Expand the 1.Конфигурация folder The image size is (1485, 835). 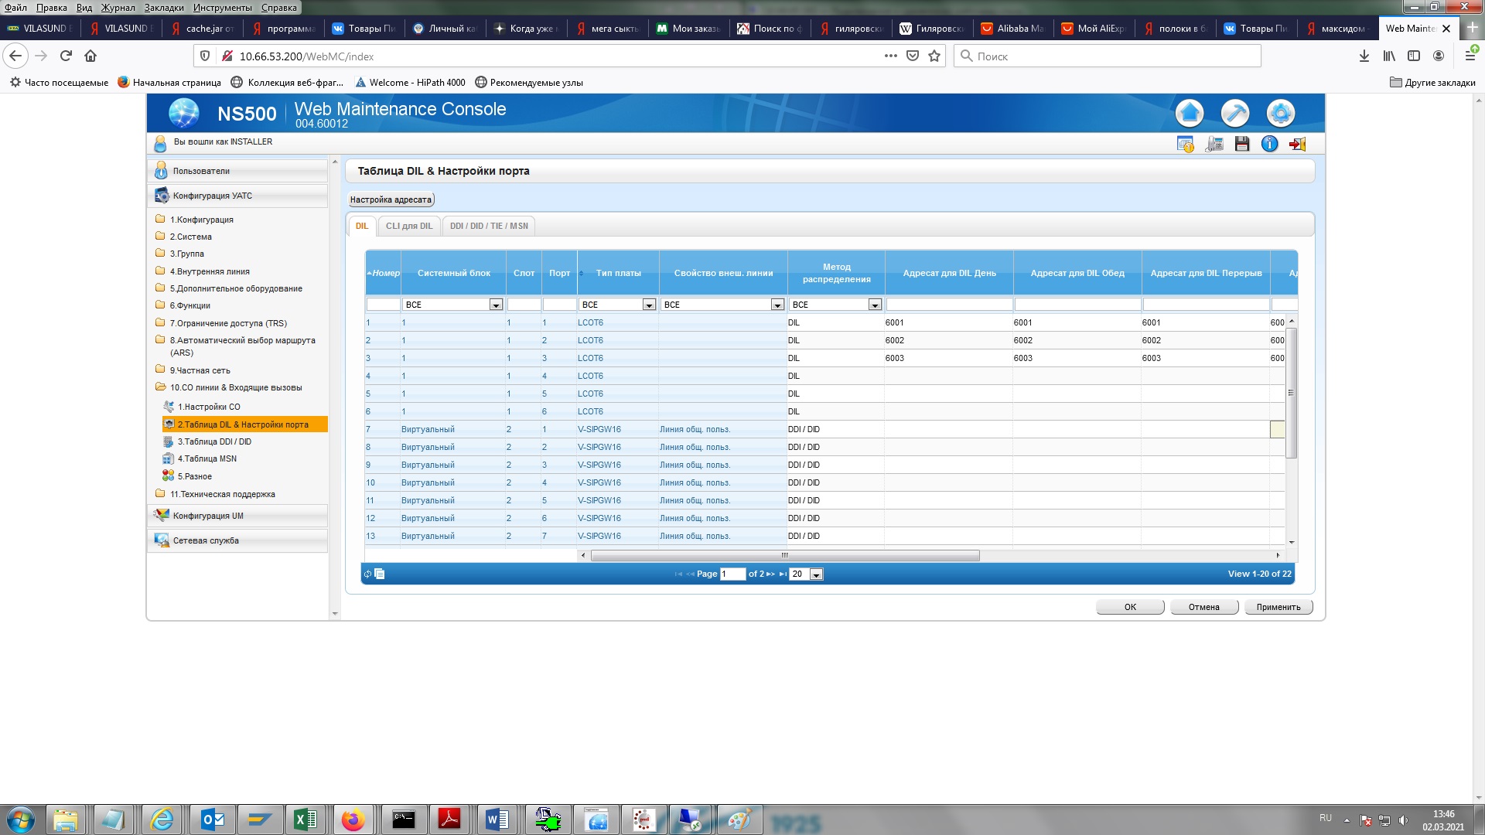tap(201, 220)
